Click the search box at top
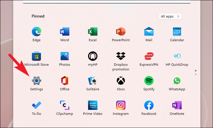The image size is (213, 128). (x=107, y=2)
